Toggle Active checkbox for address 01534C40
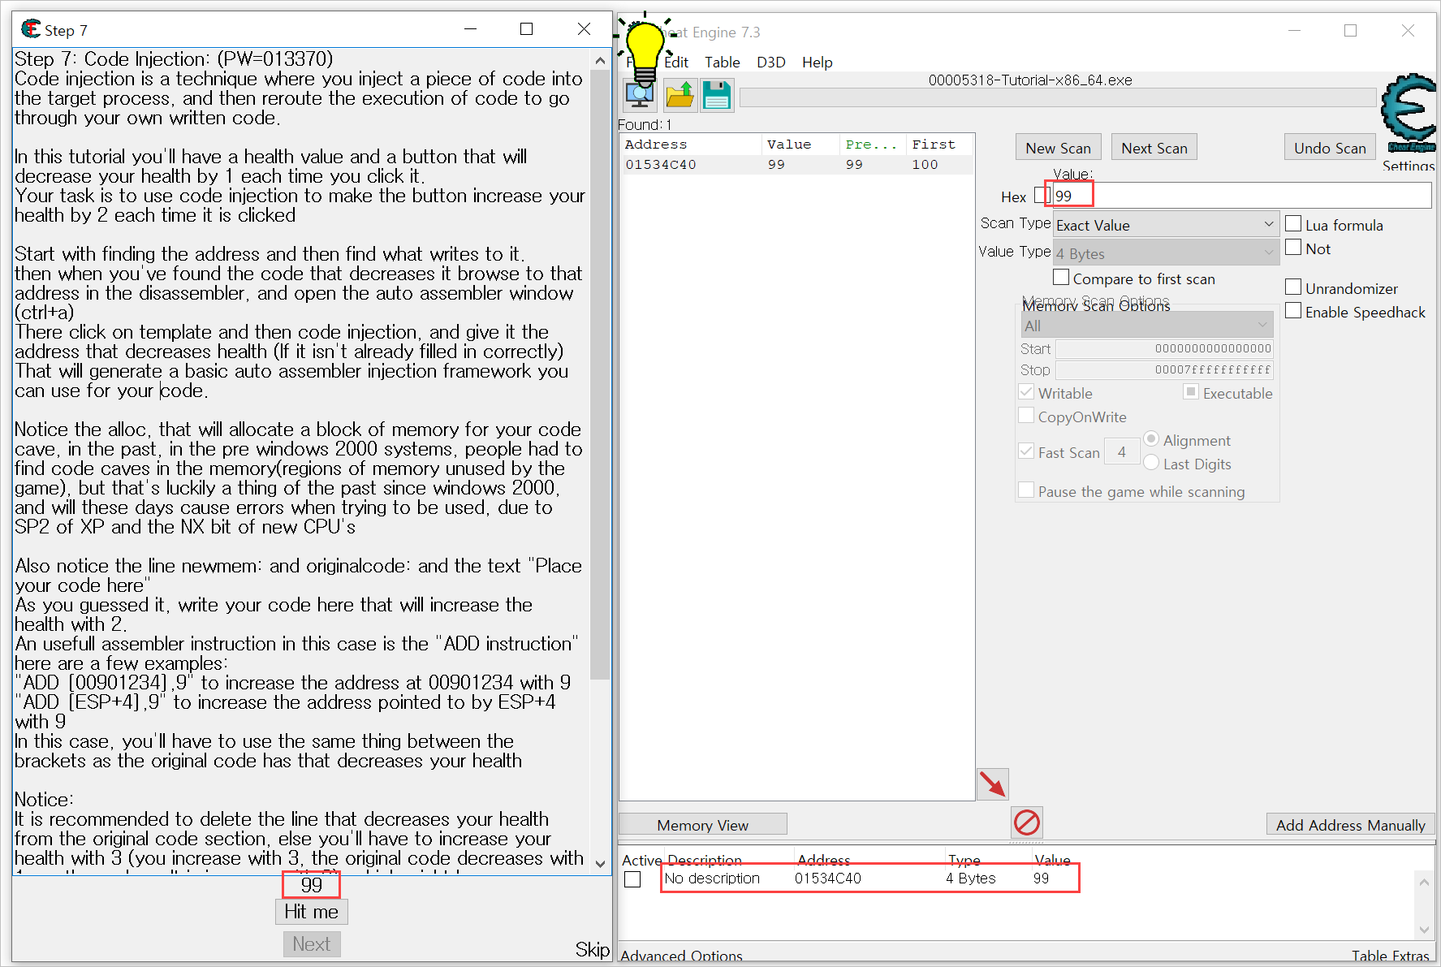Screen dimensions: 1441x967 point(632,879)
